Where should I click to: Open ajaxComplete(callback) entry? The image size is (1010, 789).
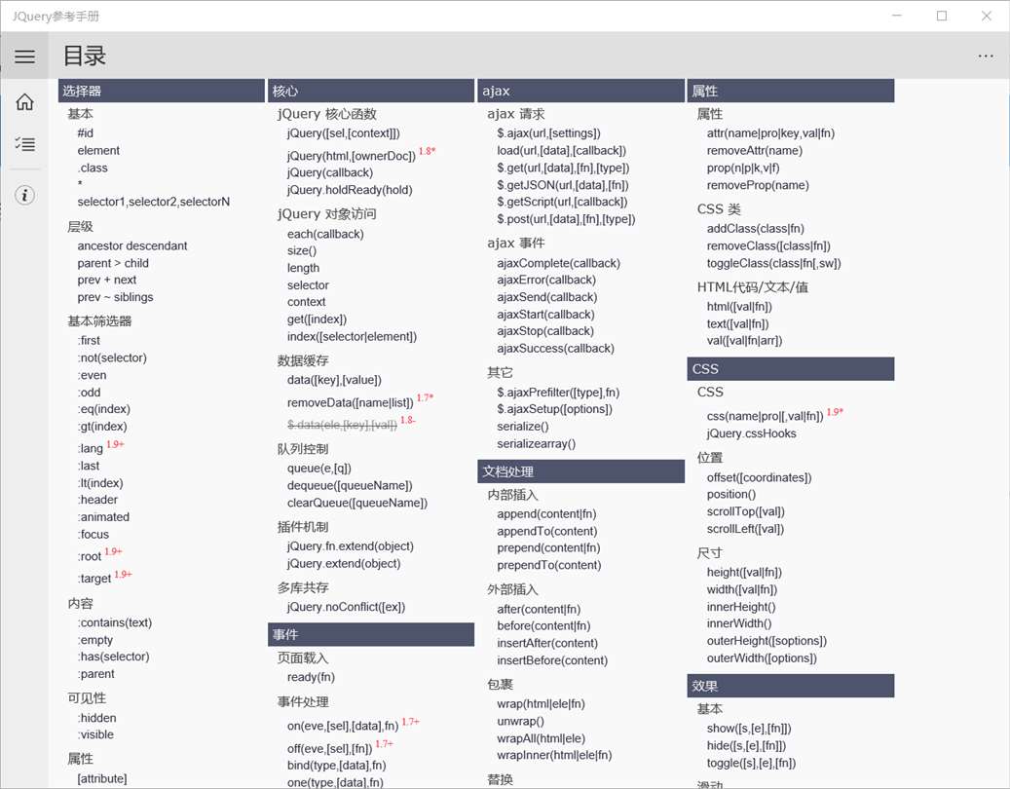pos(558,263)
